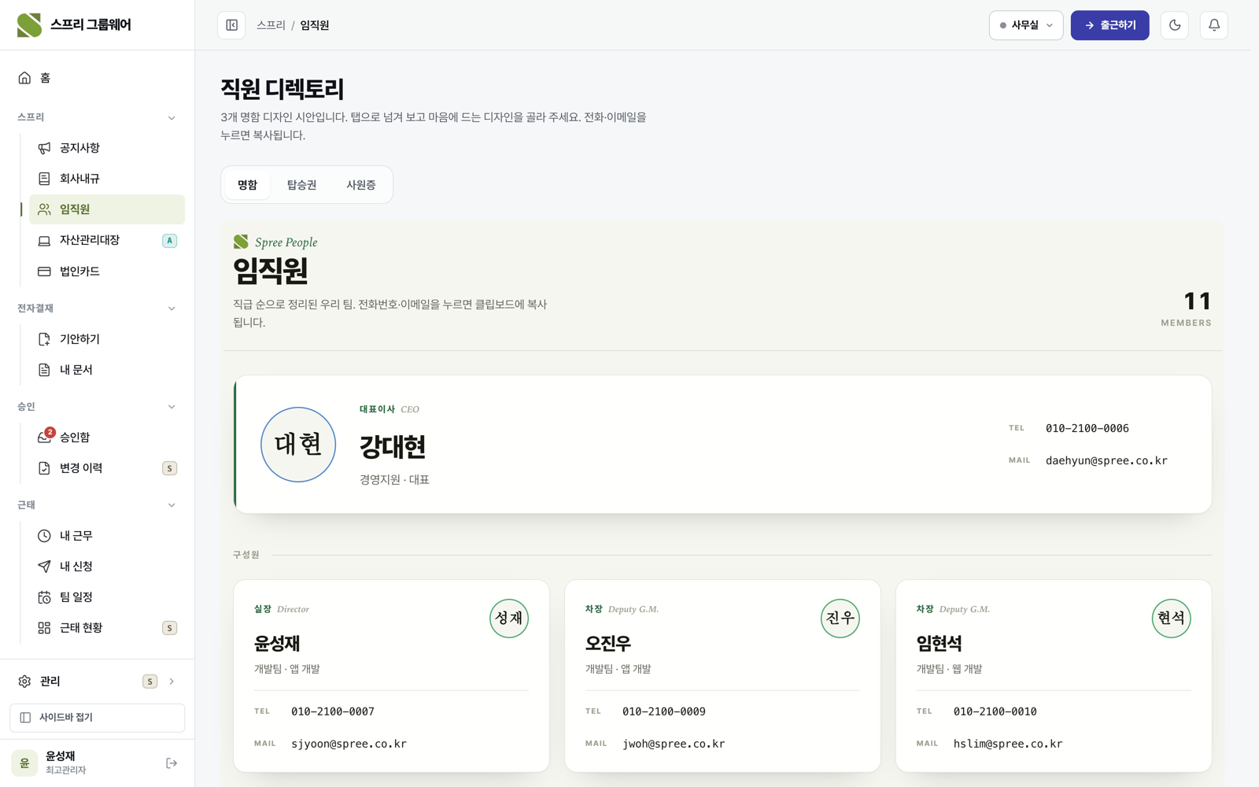Copy 윤성재's phone 010-2100-0007
Image resolution: width=1259 pixels, height=787 pixels.
(x=333, y=711)
